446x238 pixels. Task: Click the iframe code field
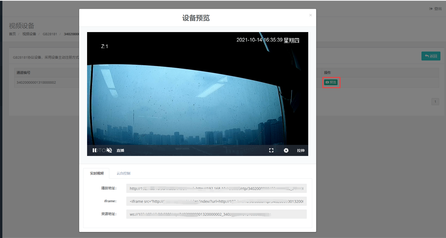(x=216, y=201)
